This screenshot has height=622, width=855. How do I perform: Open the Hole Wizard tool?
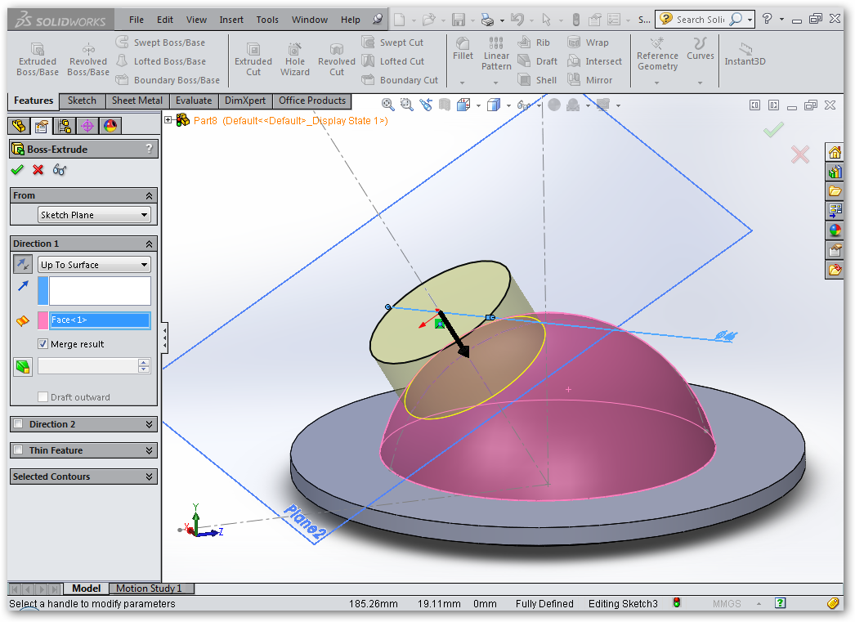point(295,56)
